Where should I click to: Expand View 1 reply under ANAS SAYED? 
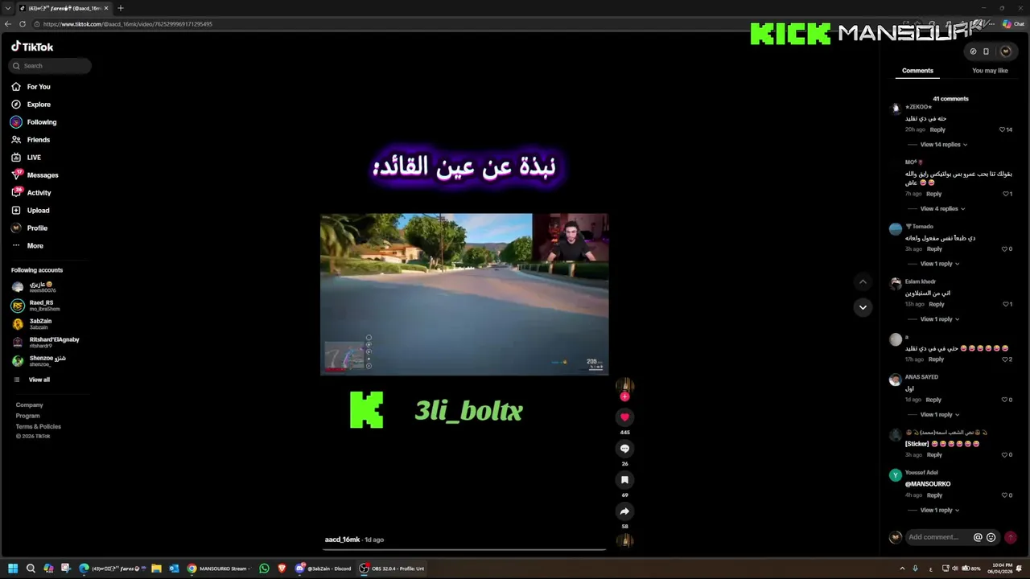(940, 415)
